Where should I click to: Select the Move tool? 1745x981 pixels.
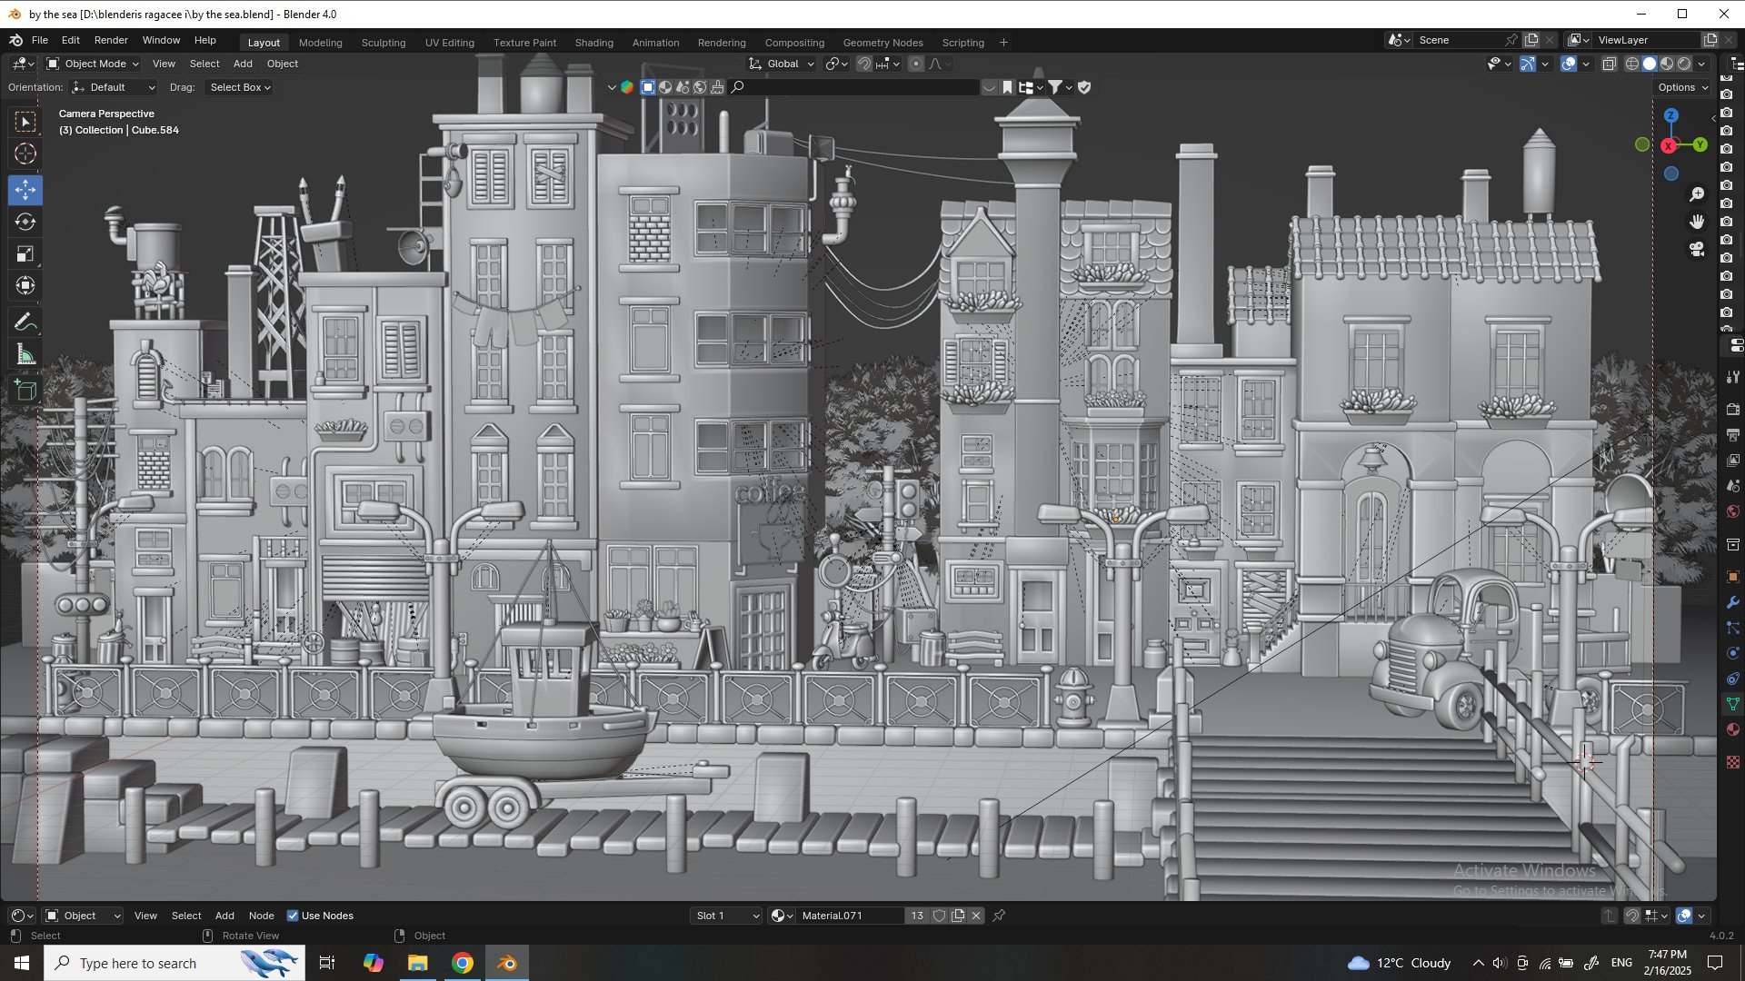25,190
